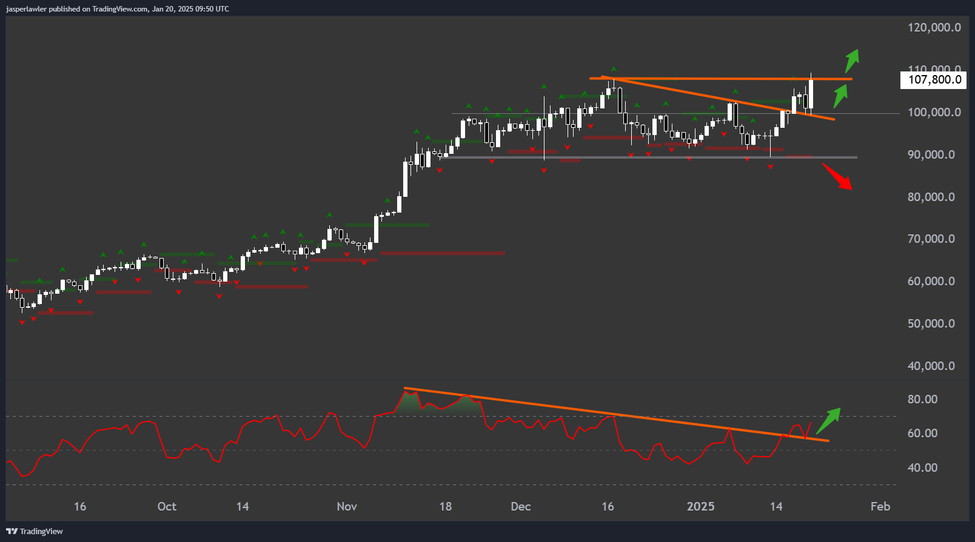Click the 120,000.0 price axis label

934,27
